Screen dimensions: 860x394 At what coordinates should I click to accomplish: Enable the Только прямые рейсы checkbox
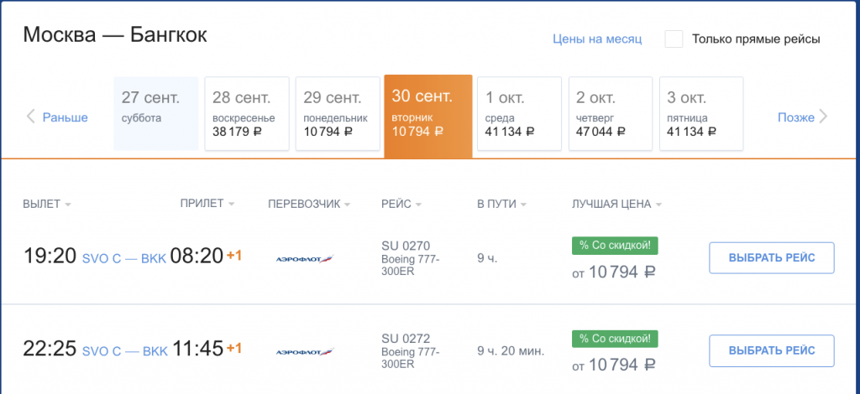[674, 39]
